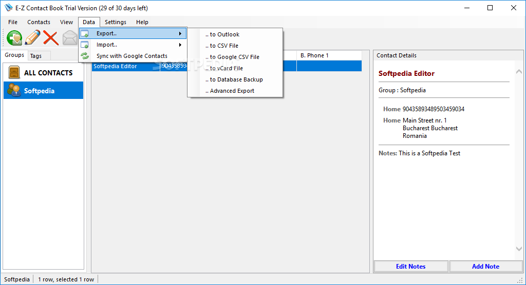Viewport: 526px width, 285px height.
Task: Expand the Export submenu arrow
Action: coord(180,33)
